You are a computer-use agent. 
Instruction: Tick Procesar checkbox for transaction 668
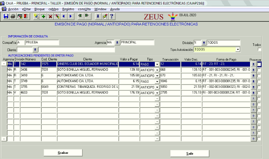[x=259, y=70]
